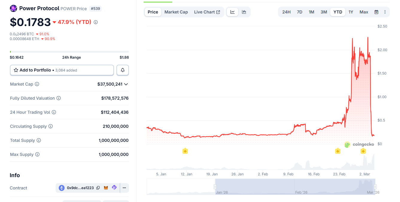
Task: Open chart more options three-dot menu
Action: coord(385,12)
